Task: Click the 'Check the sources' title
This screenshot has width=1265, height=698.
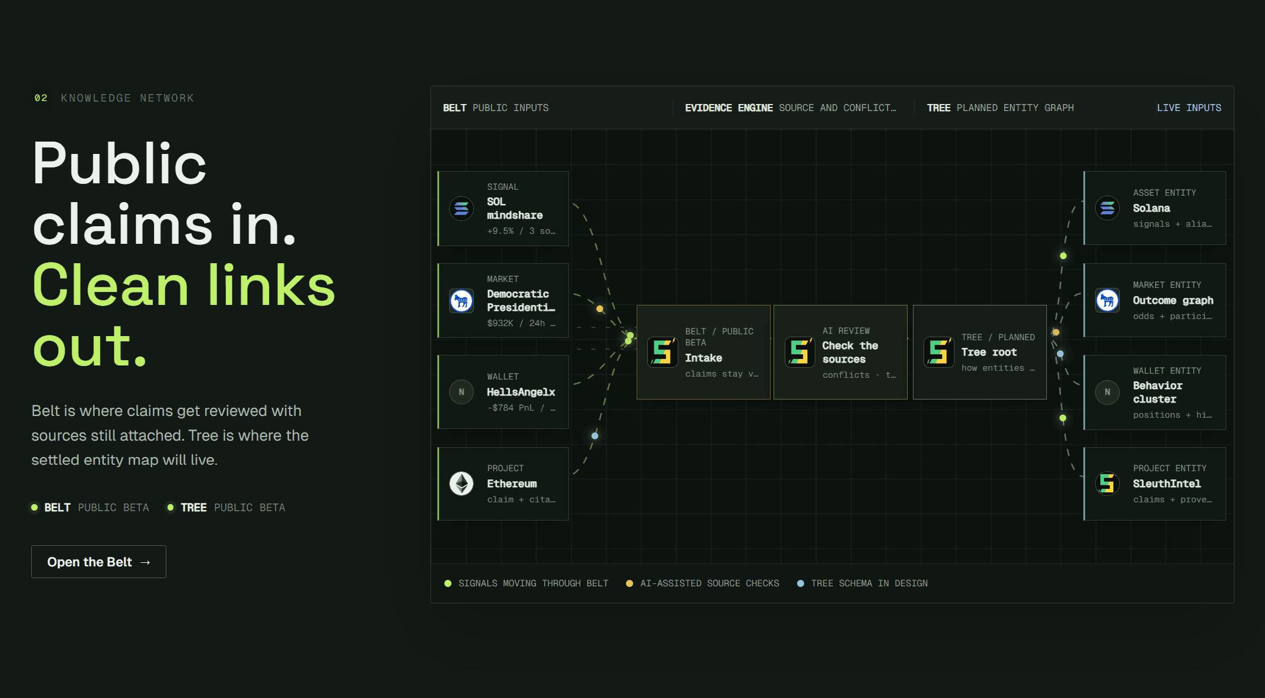Action: 850,353
